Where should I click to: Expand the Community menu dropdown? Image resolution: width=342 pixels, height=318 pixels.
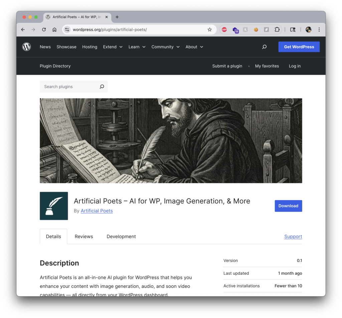(165, 47)
